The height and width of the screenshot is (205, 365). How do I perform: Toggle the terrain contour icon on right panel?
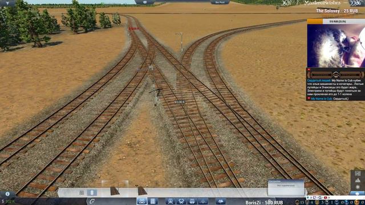coord(358,180)
